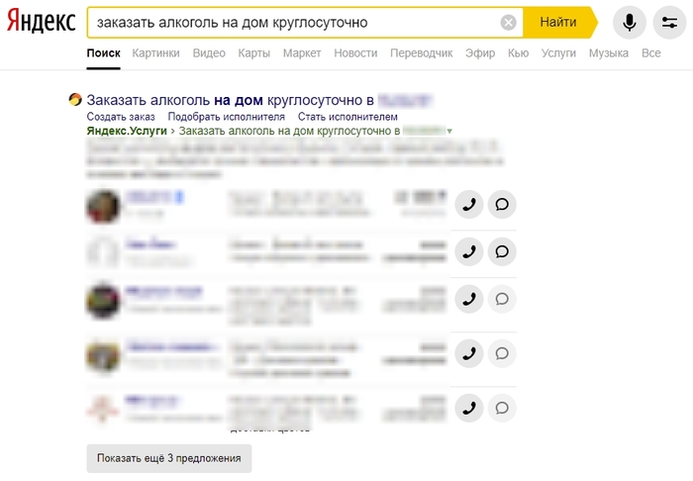This screenshot has height=481, width=693.
Task: Switch to the Видео tab
Action: pos(209,53)
